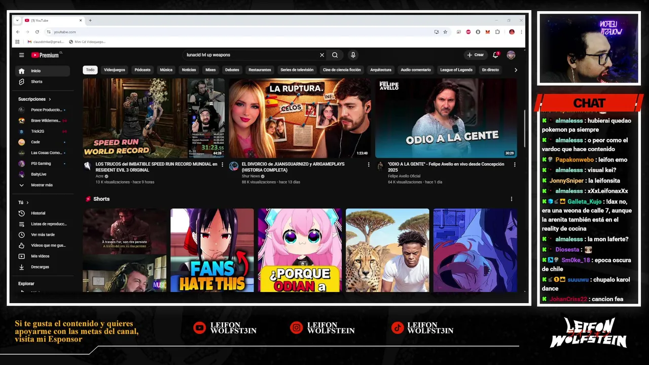Open the Ponce Producciones subscription
This screenshot has height=365, width=649.
[43, 110]
